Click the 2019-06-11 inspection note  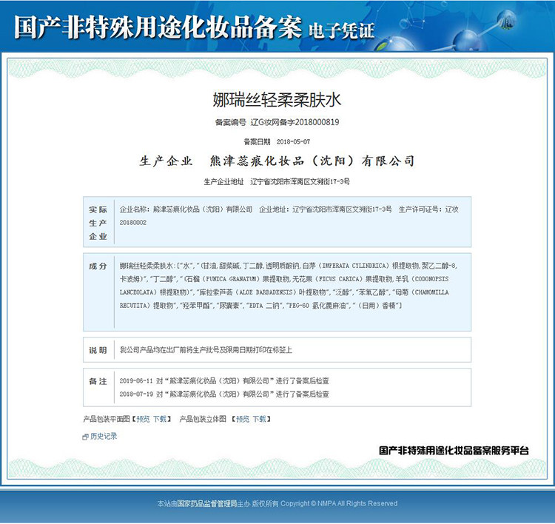tap(224, 381)
